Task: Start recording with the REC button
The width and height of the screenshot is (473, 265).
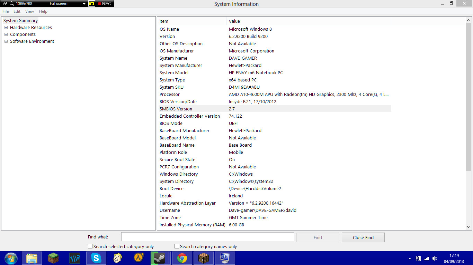Action: coord(105,3)
